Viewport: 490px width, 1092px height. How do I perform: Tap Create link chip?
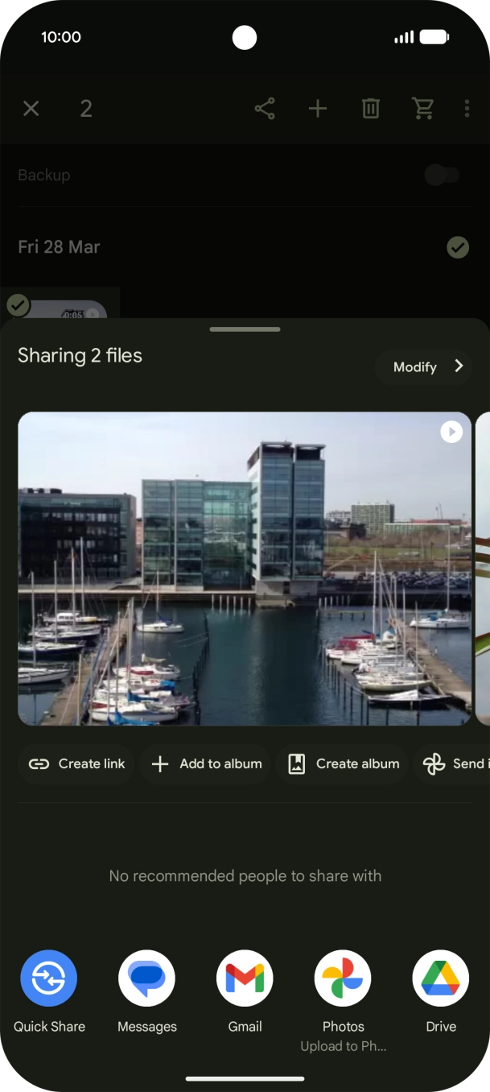point(76,764)
